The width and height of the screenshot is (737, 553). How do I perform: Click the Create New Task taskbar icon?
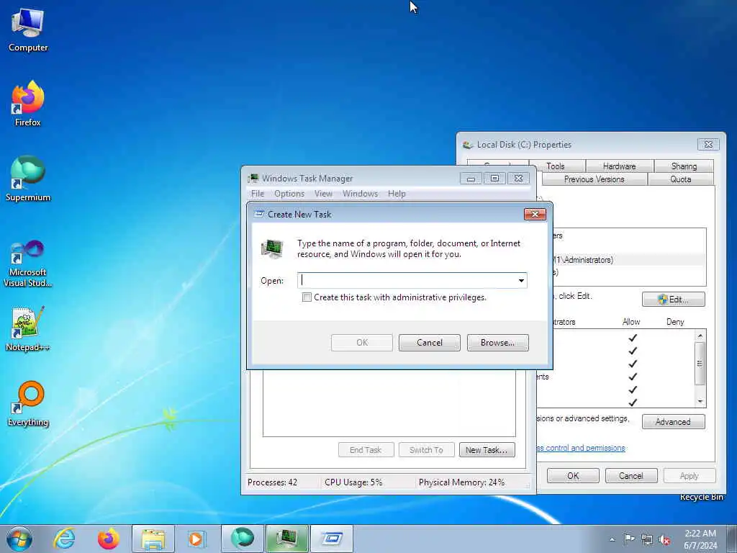pyautogui.click(x=331, y=539)
